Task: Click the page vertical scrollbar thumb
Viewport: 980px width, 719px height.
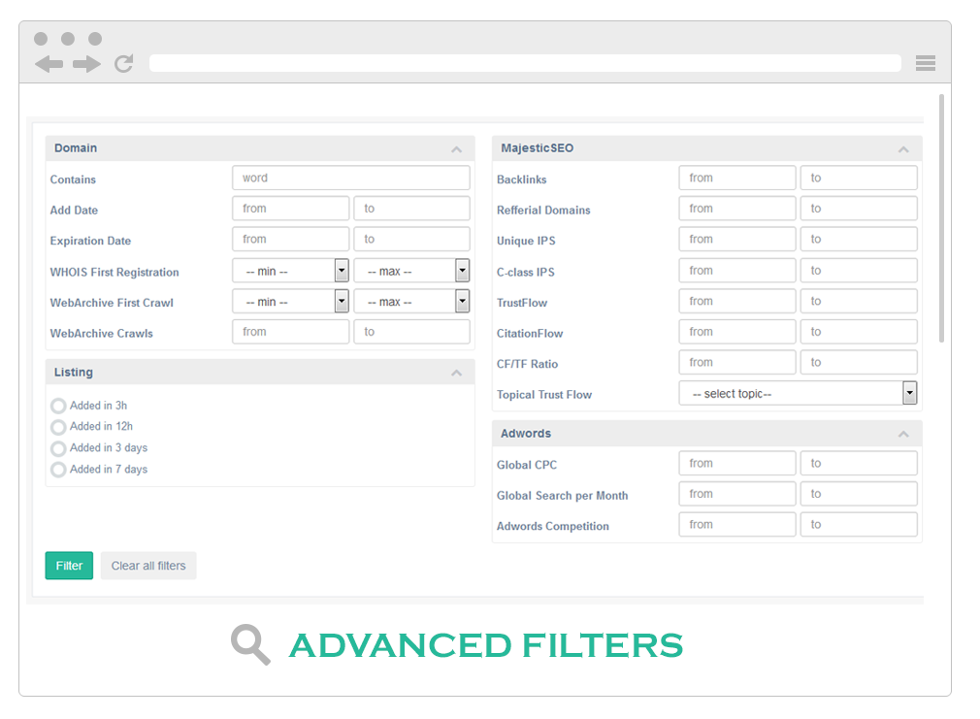Action: pos(941,218)
